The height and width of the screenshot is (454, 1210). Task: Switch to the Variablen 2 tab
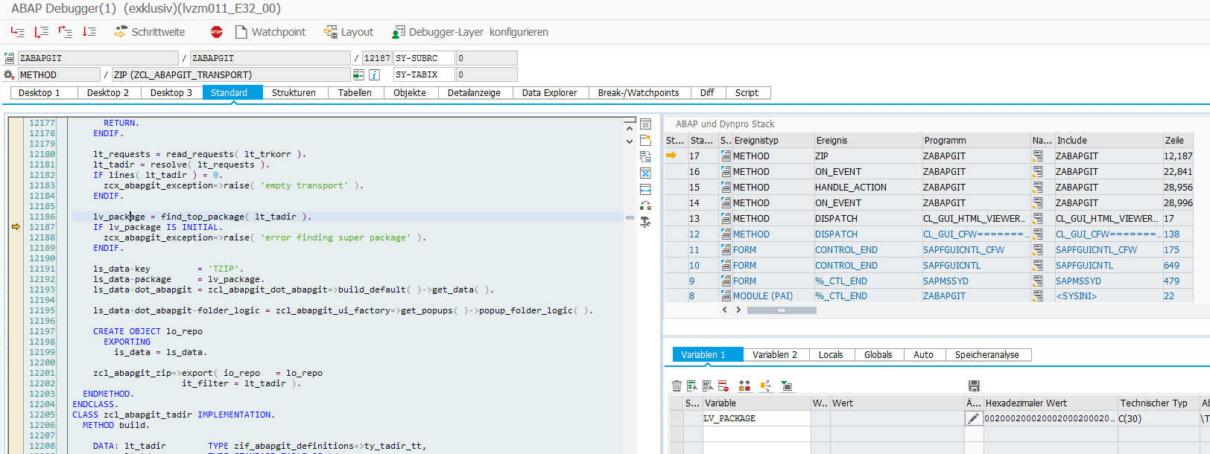tap(775, 355)
